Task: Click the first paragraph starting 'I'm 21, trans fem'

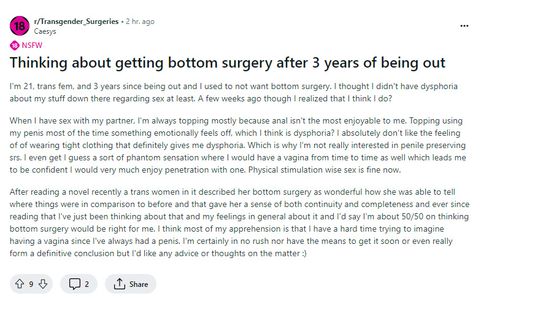Action: coord(234,92)
